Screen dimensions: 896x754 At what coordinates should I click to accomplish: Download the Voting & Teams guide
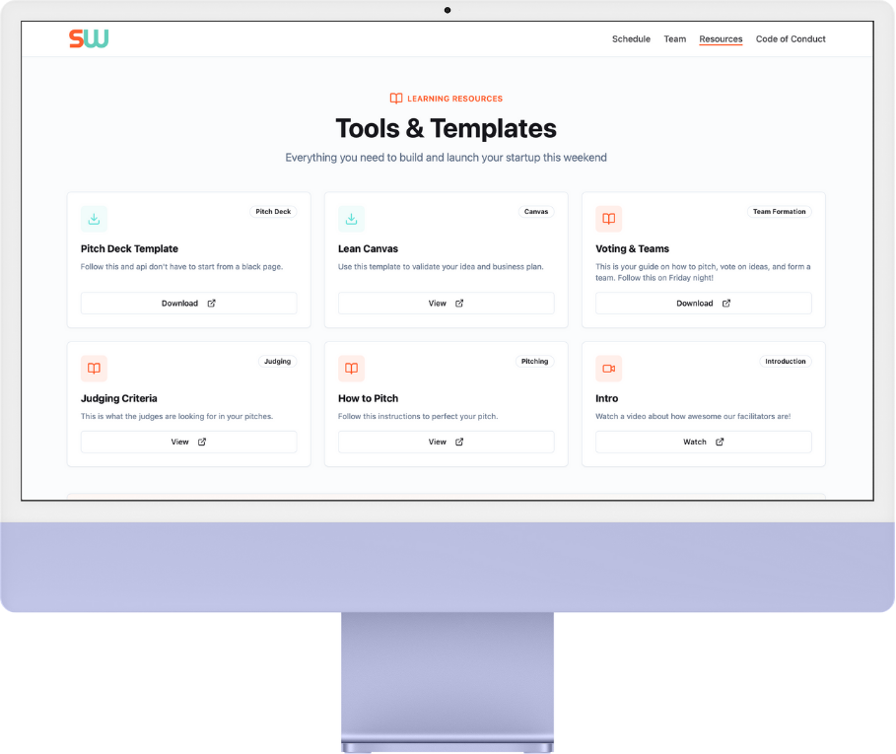coord(703,304)
